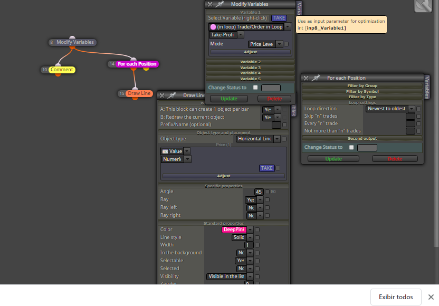Screen dimensions: 439x306
Task: Open Value source dropdown in Draw Line
Action: point(187,151)
